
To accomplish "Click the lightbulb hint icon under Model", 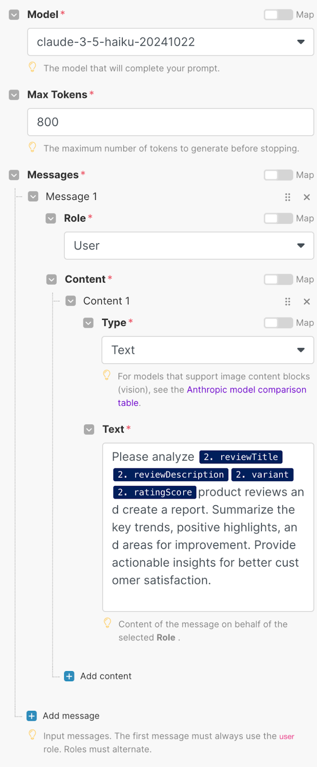I will tap(33, 67).
